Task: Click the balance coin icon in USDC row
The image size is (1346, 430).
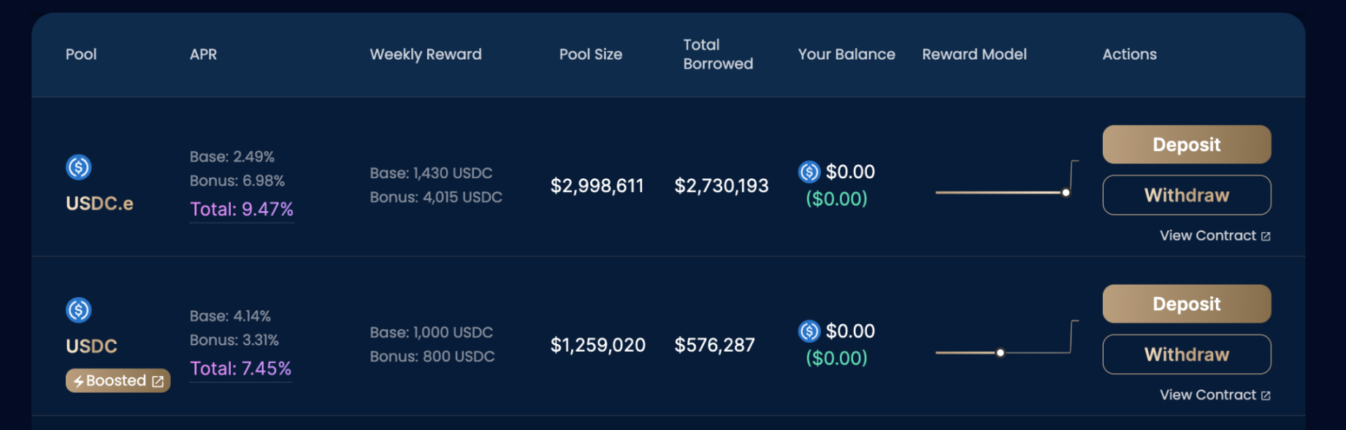Action: [809, 331]
